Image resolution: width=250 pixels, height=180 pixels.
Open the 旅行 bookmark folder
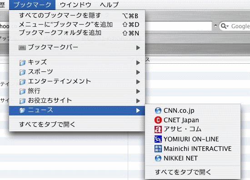coord(77,91)
